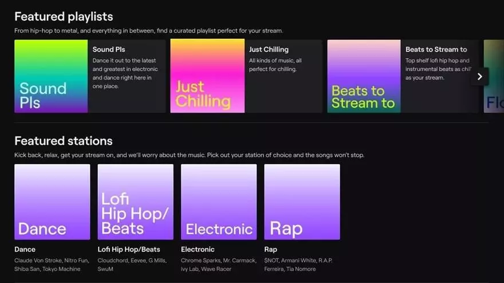Open the Lofi Hip Hop/Beats station tile
504x283 pixels.
tap(135, 202)
